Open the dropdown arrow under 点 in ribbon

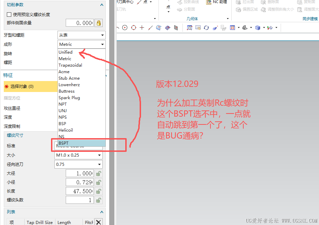click(168, 12)
